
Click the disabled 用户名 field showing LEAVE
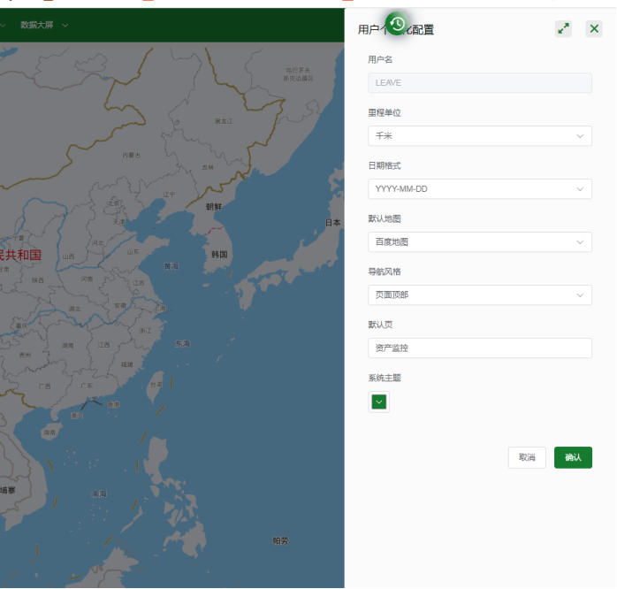pos(479,83)
